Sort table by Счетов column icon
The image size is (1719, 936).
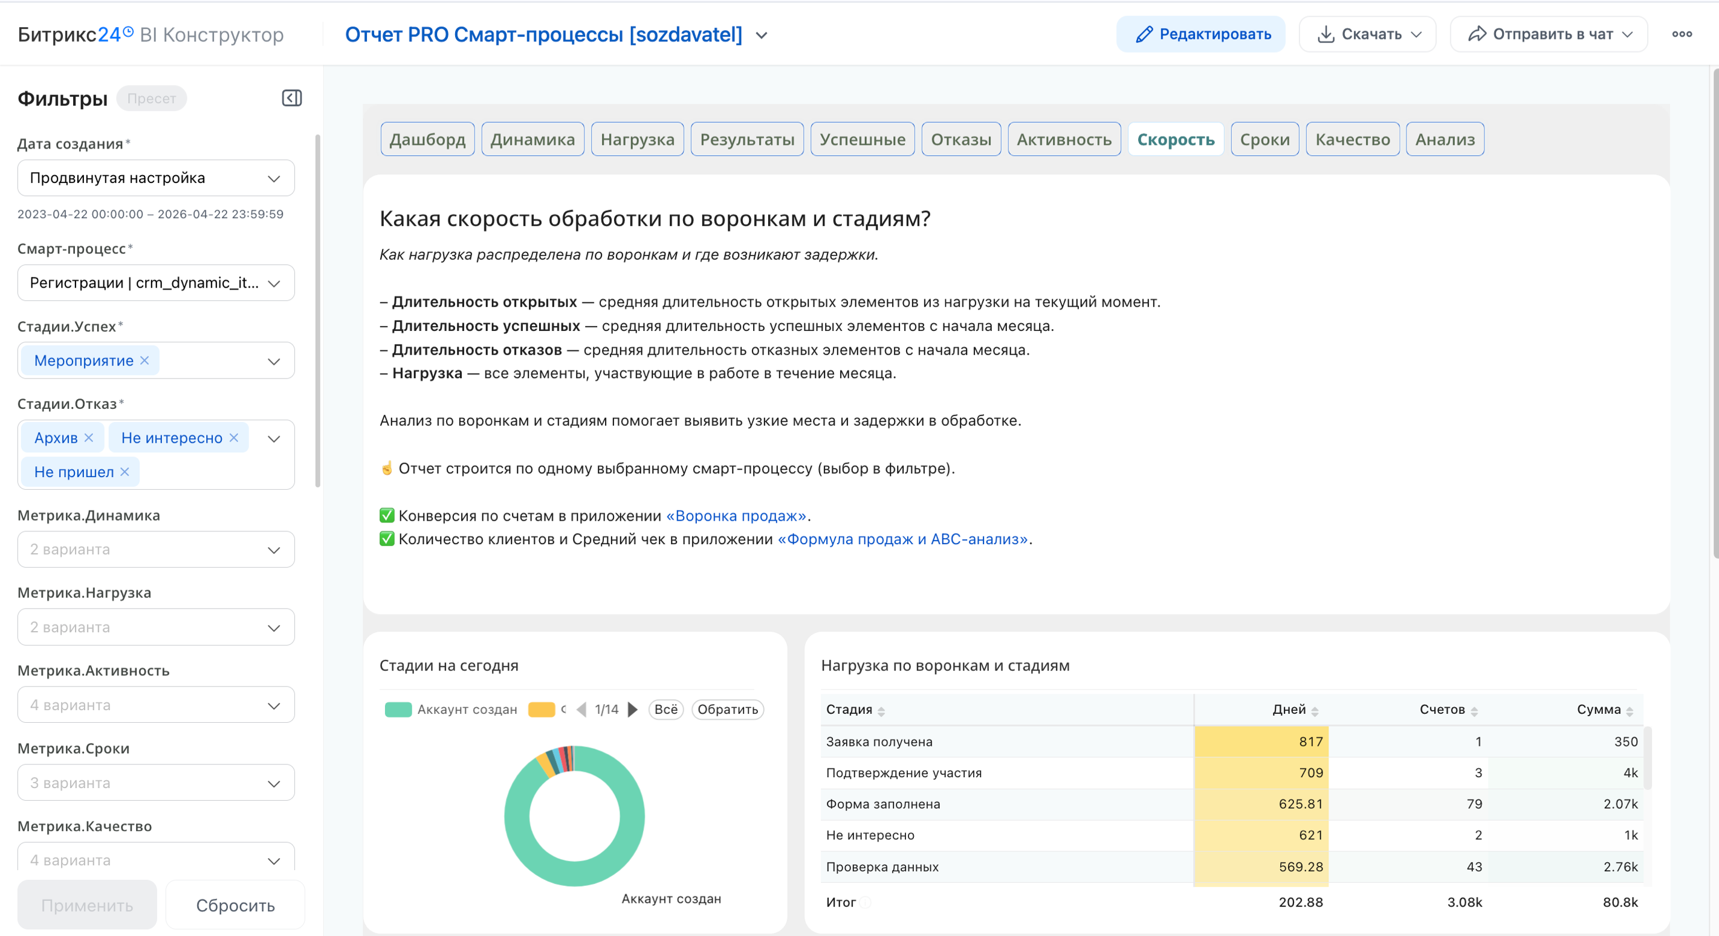point(1474,711)
